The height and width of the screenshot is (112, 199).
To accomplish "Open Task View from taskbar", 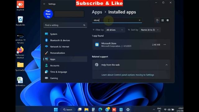I will pyautogui.click(x=80, y=110).
